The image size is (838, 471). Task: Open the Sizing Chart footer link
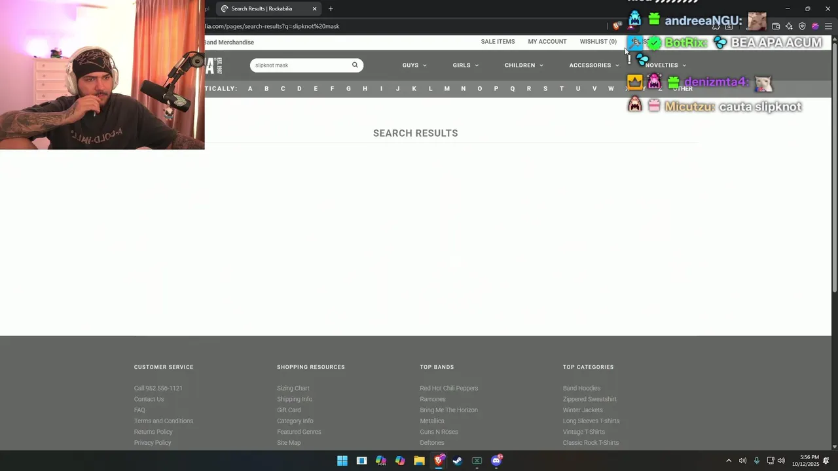coord(293,388)
